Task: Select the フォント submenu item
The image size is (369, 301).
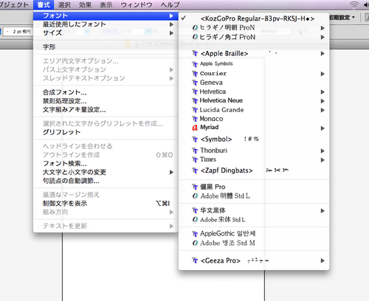Action: pos(106,15)
